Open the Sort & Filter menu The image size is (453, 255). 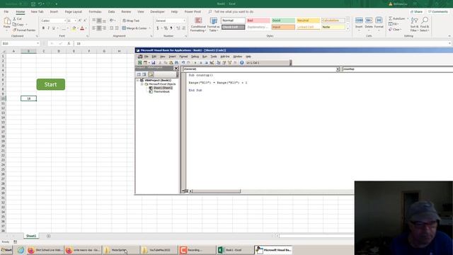point(415,24)
